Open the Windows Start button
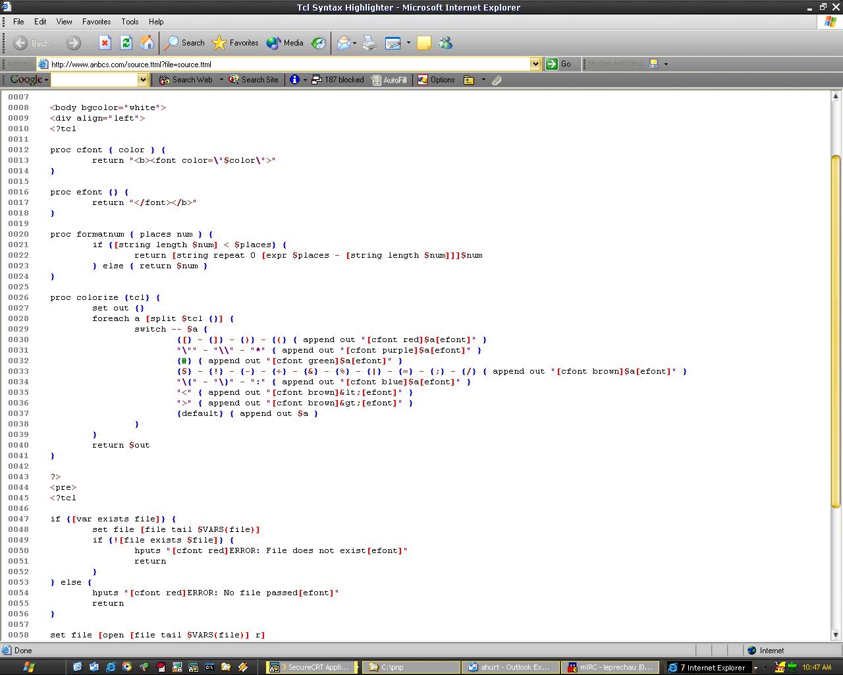The image size is (843, 675). (28, 667)
